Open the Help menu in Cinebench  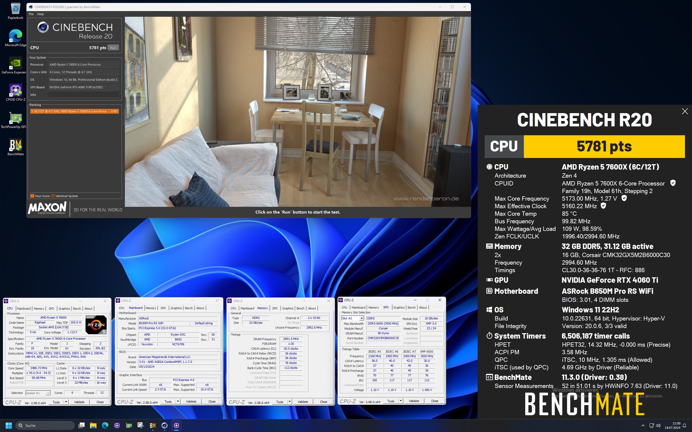pyautogui.click(x=41, y=14)
